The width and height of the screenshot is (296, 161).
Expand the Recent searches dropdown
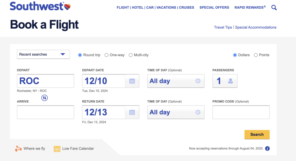tap(43, 54)
